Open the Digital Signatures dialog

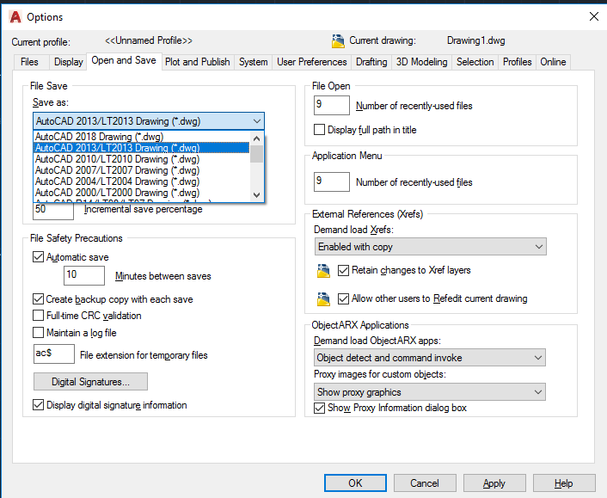pos(90,382)
